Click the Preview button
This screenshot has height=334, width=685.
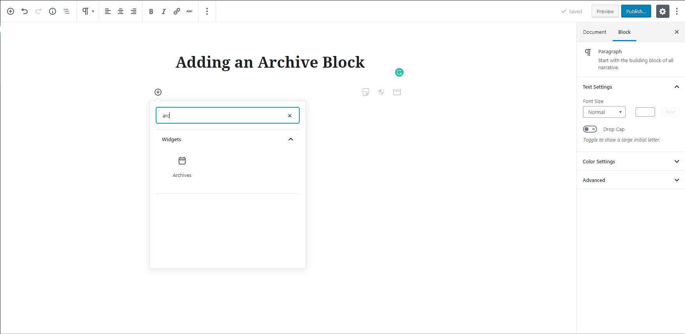[x=605, y=11]
